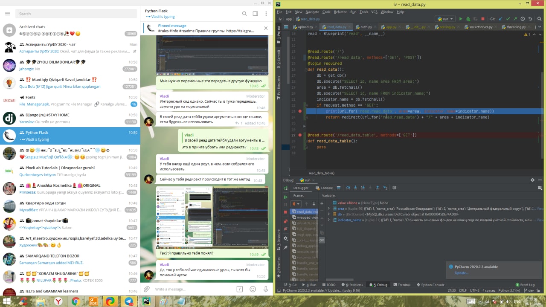Click Git push green arrow
The height and width of the screenshot is (307, 546).
515,19
